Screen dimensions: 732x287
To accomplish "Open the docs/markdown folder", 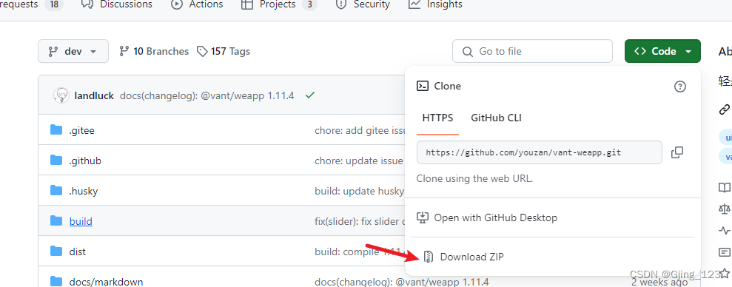I will tap(106, 282).
